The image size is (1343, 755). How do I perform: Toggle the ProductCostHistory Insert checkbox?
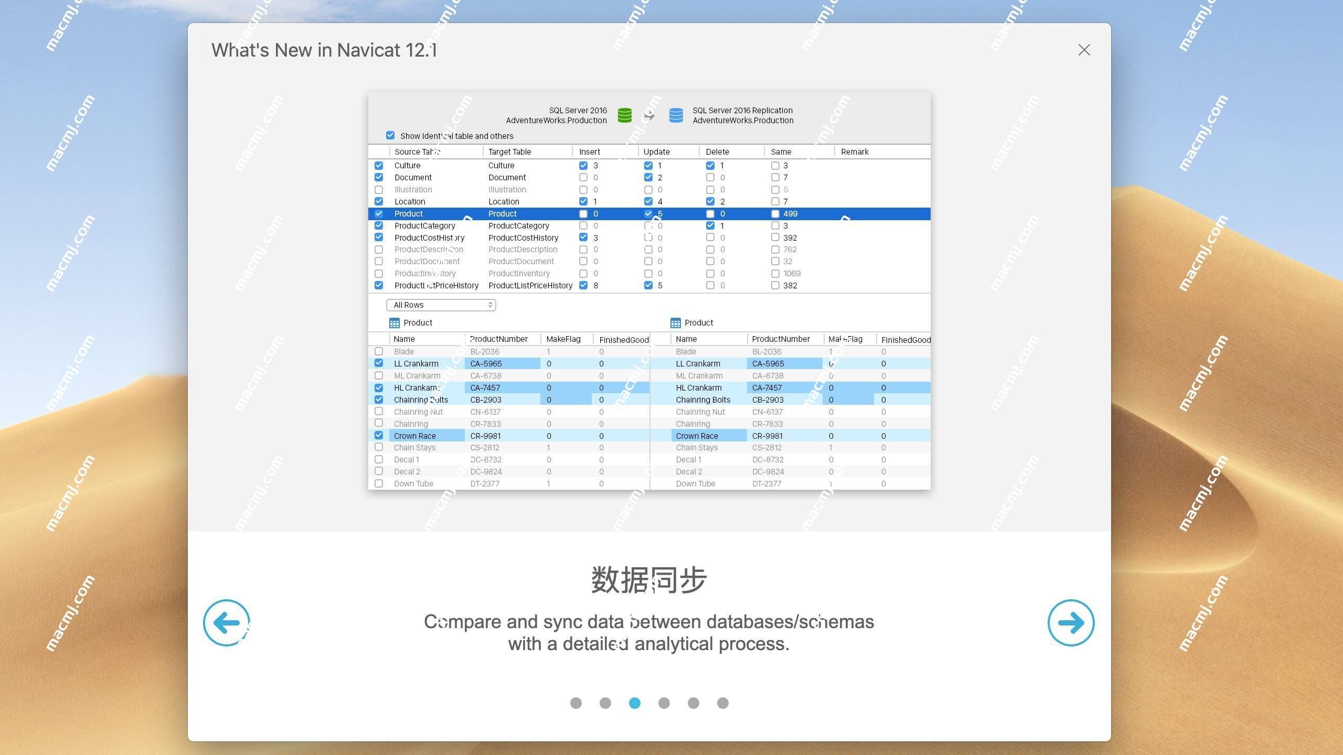click(582, 238)
